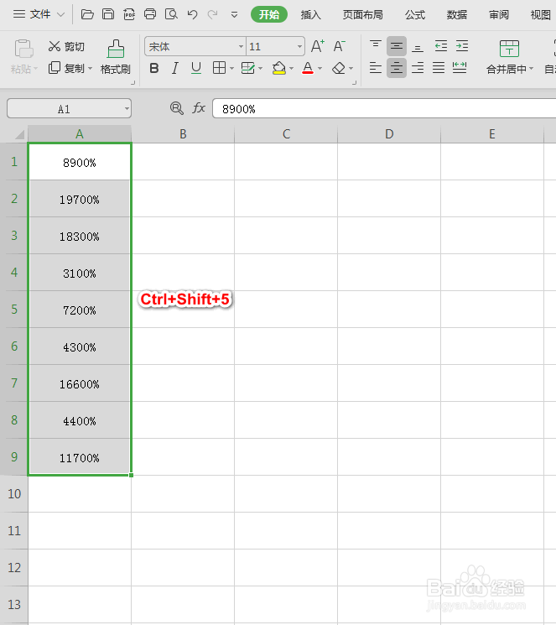Image resolution: width=556 pixels, height=625 pixels.
Task: Click 复制 to copy selection
Action: click(x=66, y=68)
